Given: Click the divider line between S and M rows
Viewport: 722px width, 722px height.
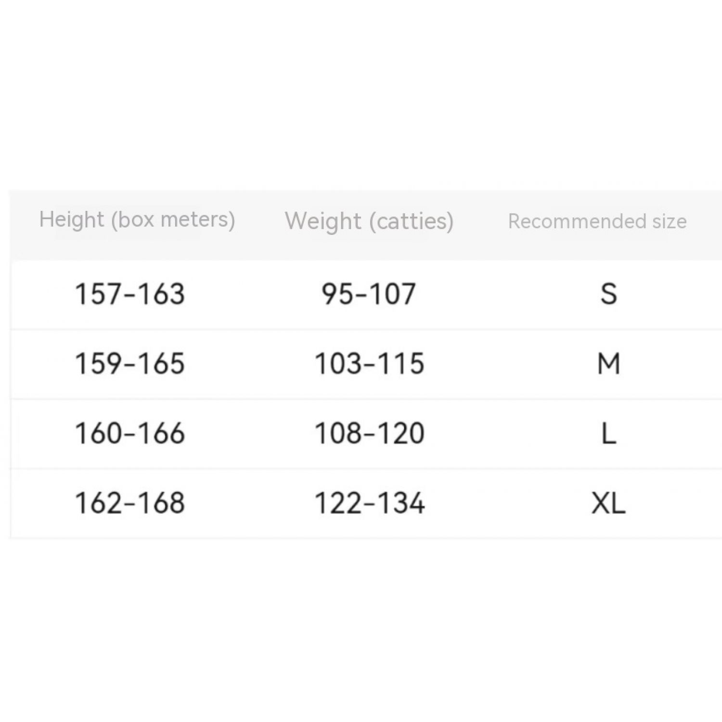Looking at the screenshot, I should tap(361, 330).
